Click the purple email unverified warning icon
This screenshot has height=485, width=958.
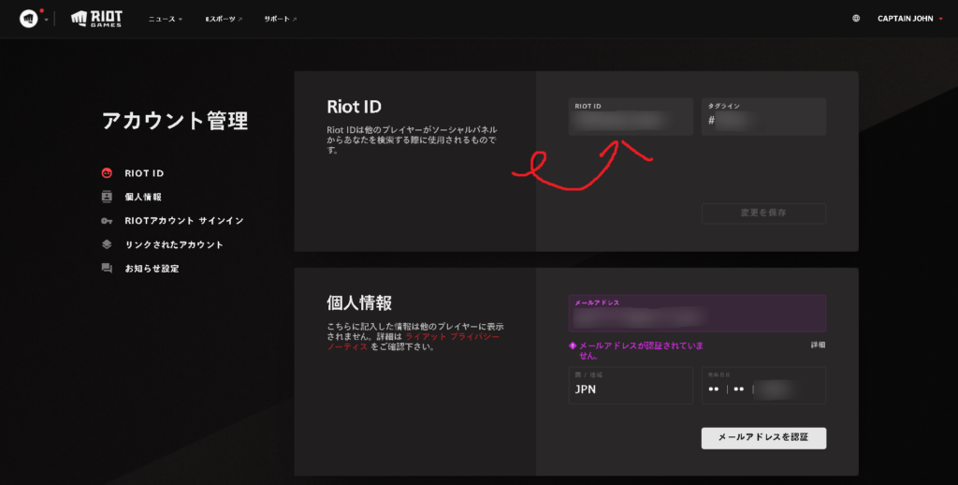573,345
